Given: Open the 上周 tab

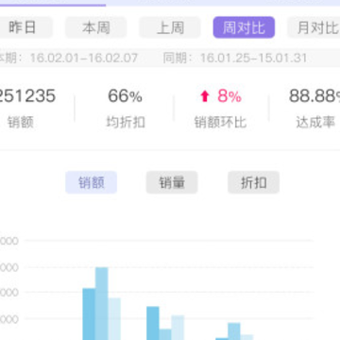Looking at the screenshot, I should [x=170, y=27].
